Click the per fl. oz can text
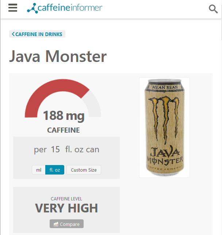The height and width of the screenshot is (235, 222). pos(66,150)
